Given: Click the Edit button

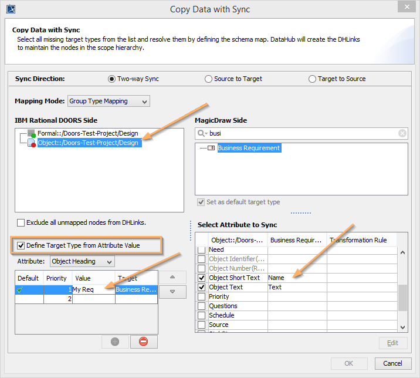Looking at the screenshot, I should pos(393,343).
